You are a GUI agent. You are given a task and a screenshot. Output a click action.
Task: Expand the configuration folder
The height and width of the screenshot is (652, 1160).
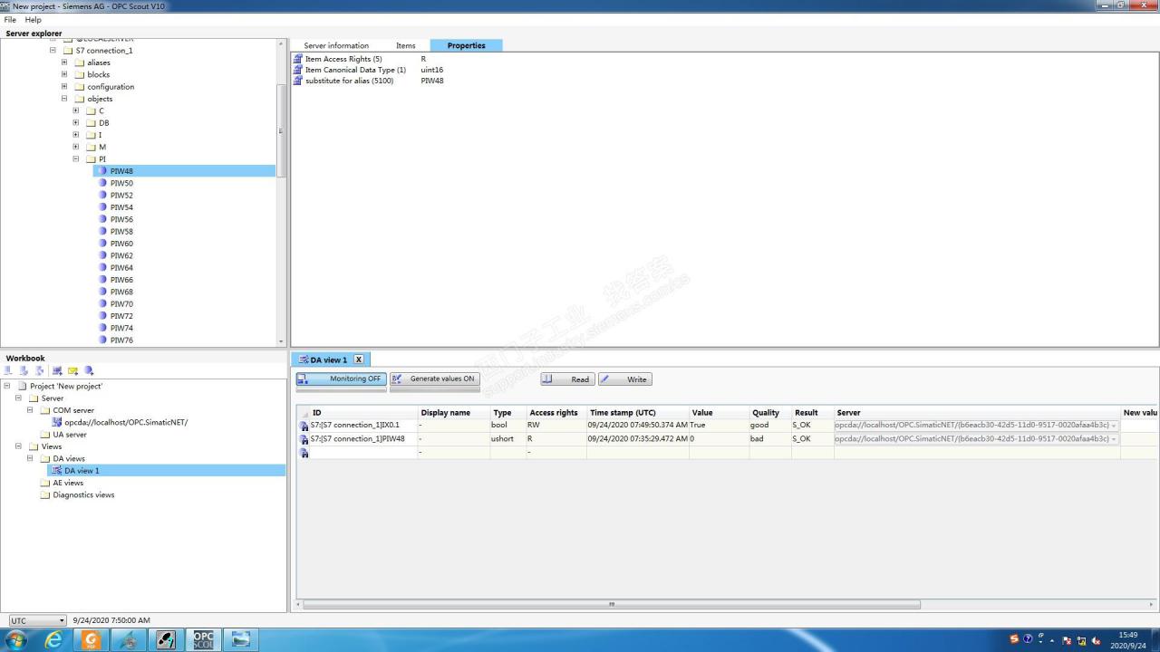point(64,87)
